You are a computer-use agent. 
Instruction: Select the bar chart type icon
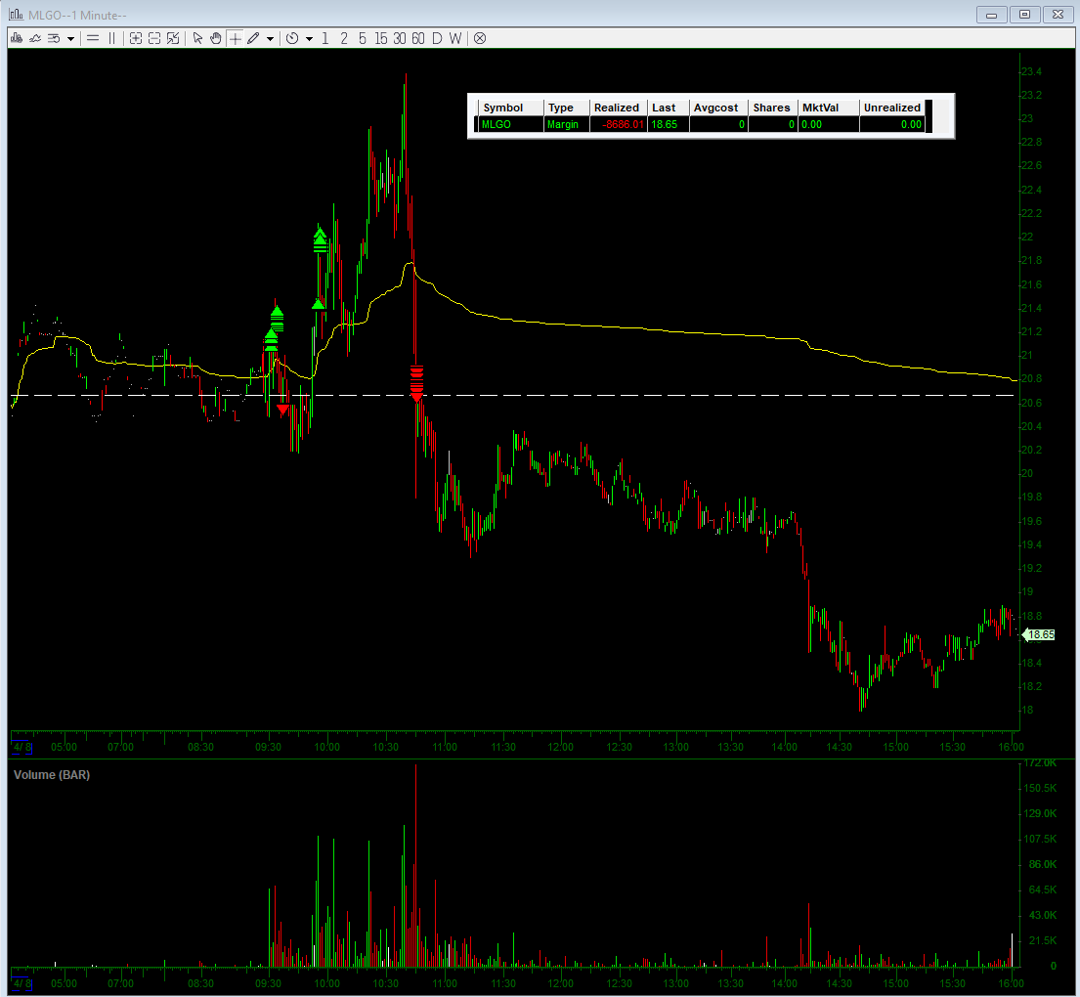[17, 38]
